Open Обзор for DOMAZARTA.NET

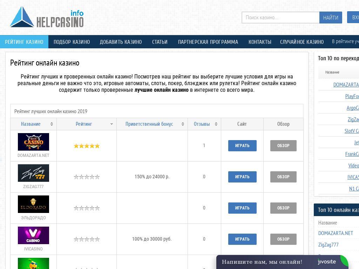pyautogui.click(x=283, y=146)
